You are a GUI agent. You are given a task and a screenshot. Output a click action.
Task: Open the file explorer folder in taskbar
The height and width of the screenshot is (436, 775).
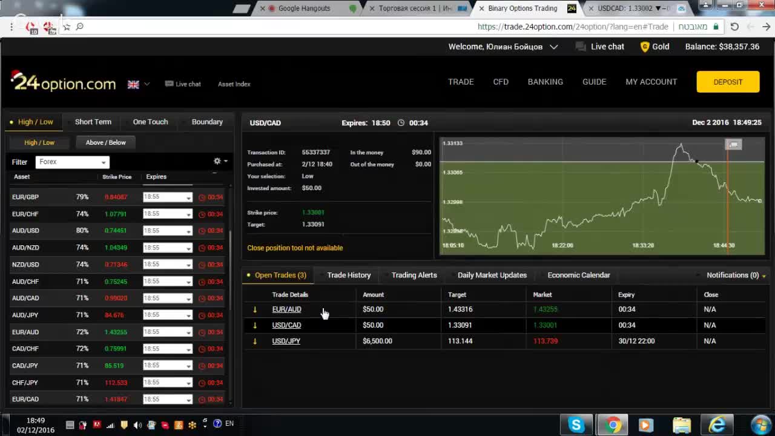[682, 425]
